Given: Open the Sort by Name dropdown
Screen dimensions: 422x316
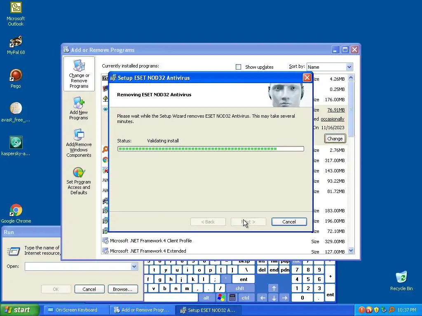Looking at the screenshot, I should click(349, 67).
